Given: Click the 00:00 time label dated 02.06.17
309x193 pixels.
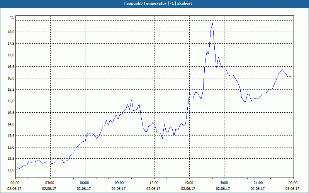Looking at the screenshot, I should pyautogui.click(x=15, y=183).
